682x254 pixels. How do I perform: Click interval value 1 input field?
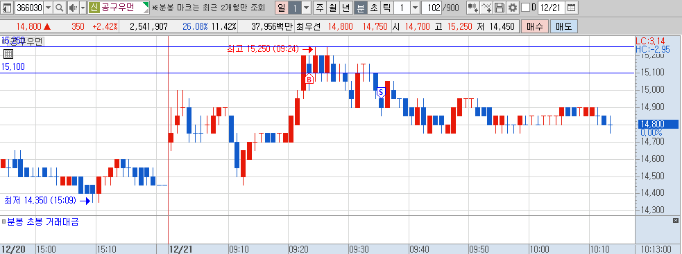402,8
